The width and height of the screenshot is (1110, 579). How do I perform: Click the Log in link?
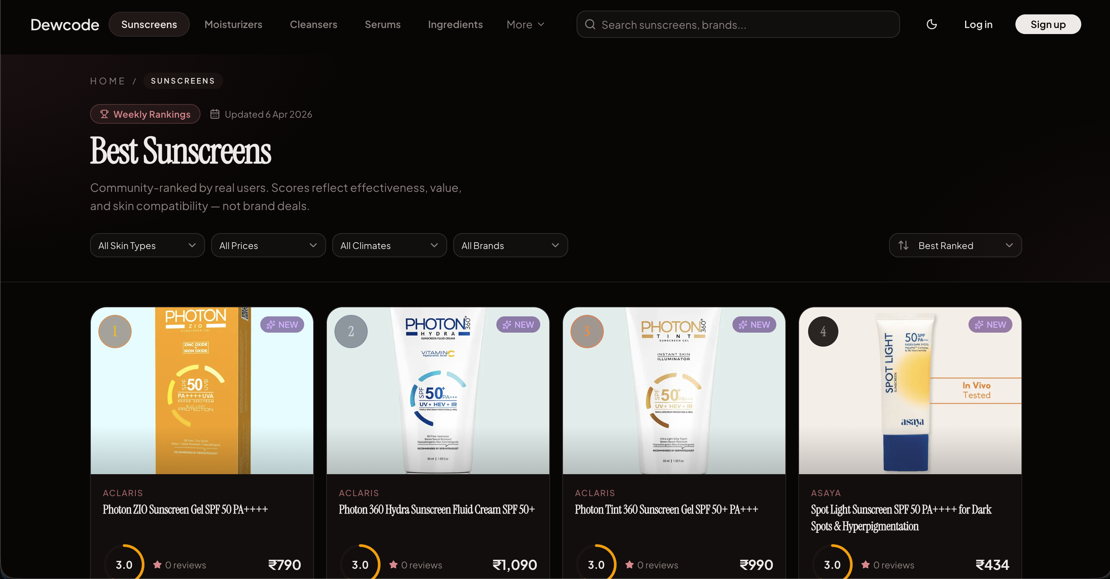[978, 25]
